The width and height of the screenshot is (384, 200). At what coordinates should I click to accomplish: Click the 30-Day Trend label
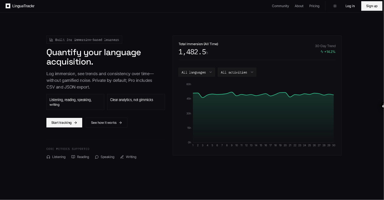[x=325, y=46]
